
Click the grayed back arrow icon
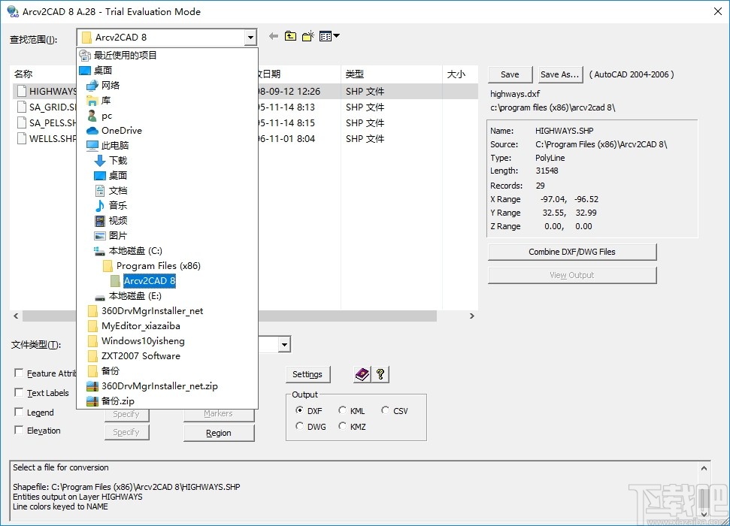(x=272, y=36)
